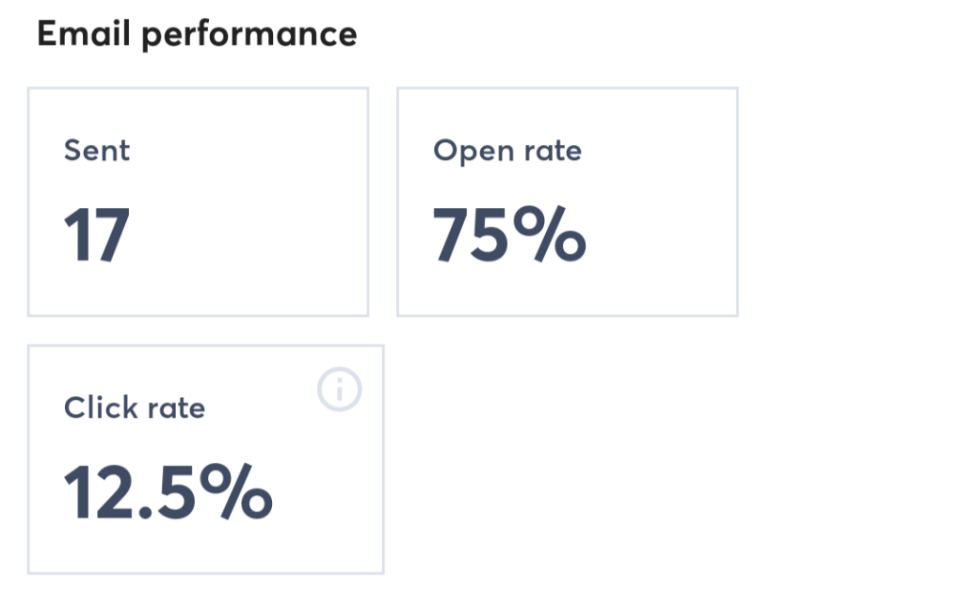This screenshot has height=590, width=964.
Task: Click the Click rate card
Action: (x=206, y=459)
